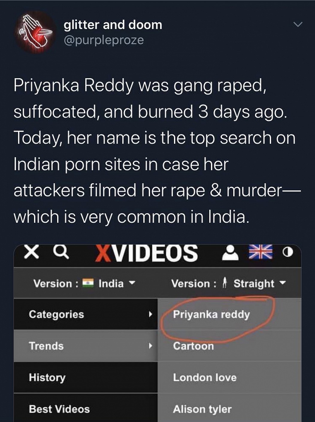Viewport: 315px width, 422px height.
Task: Open the glitter and doom profile avatar
Action: (34, 32)
